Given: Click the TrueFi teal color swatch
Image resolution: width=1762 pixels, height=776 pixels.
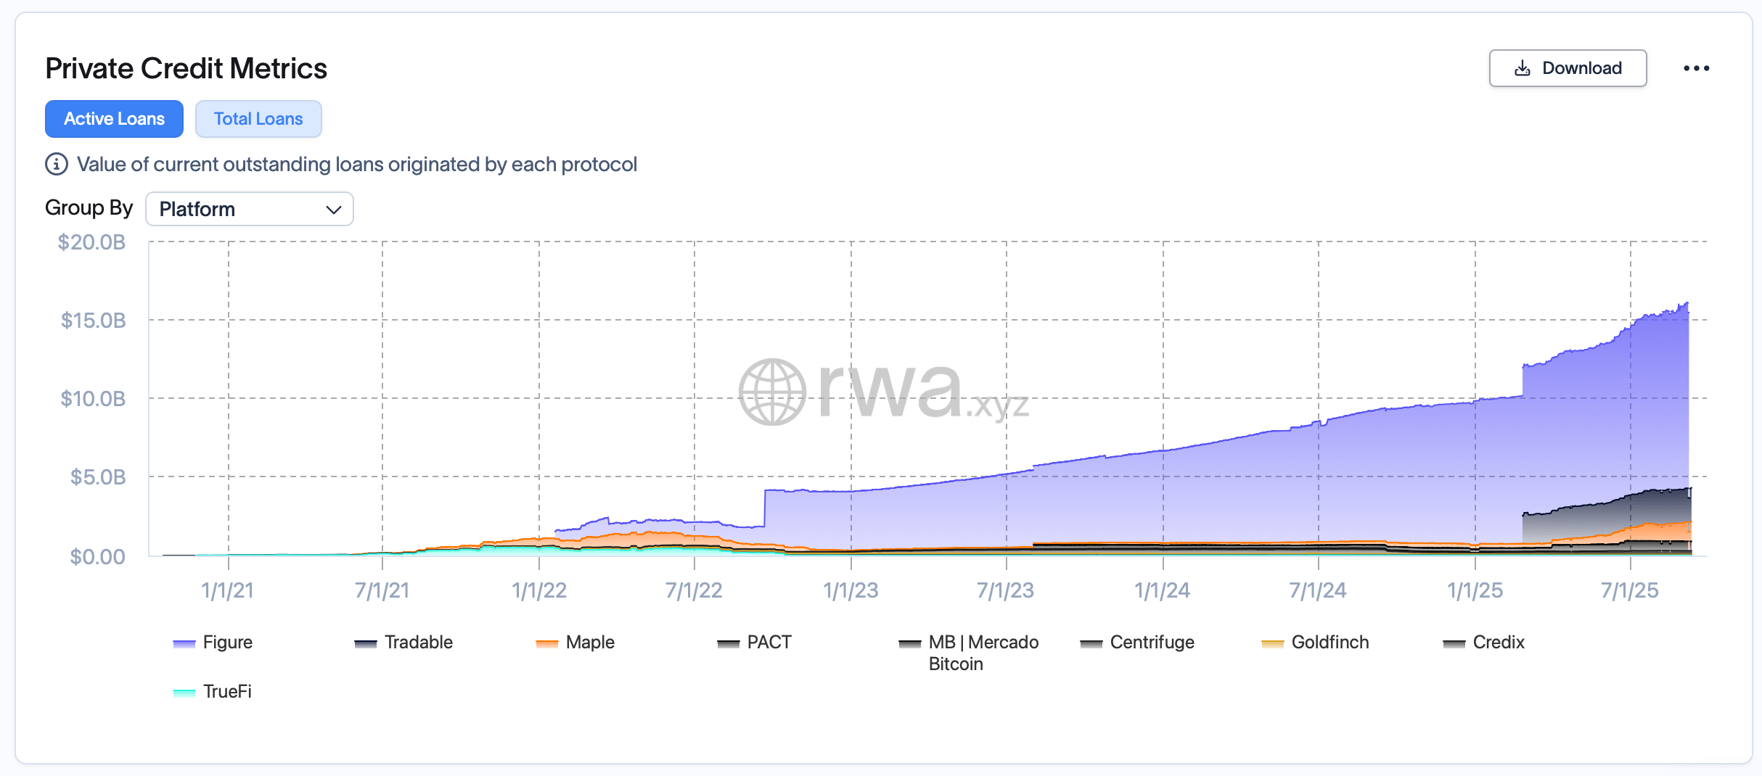Looking at the screenshot, I should point(184,693).
